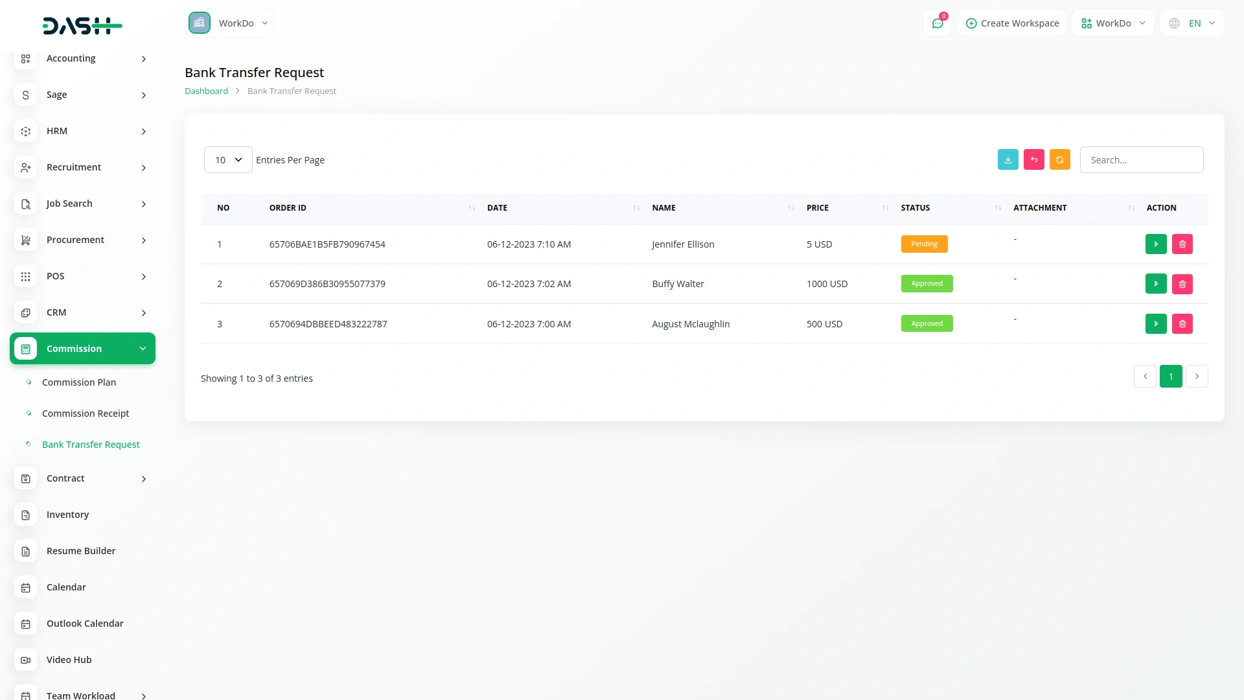Screen dimensions: 1244x700
Task: Open Commission Receipt submenu item
Action: [x=86, y=414]
